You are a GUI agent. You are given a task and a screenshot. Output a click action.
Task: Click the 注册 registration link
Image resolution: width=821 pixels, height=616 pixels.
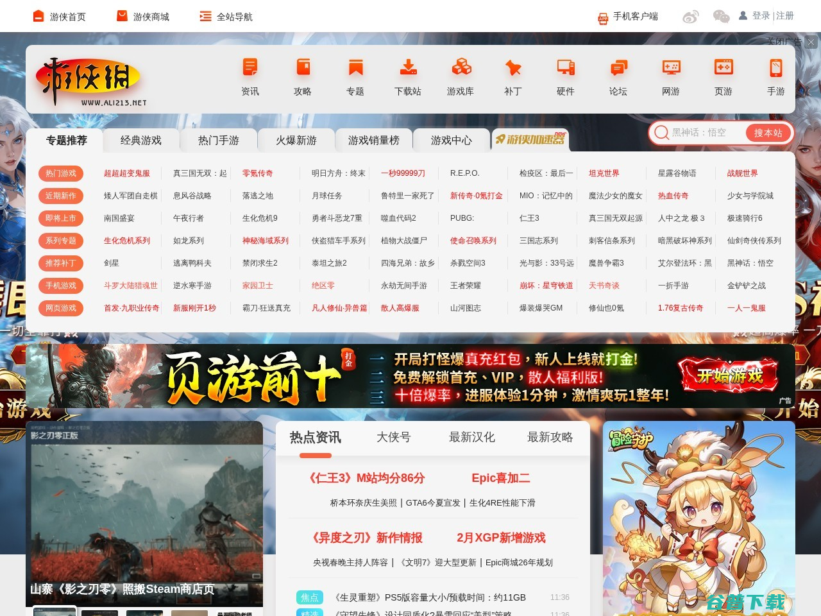tap(784, 15)
